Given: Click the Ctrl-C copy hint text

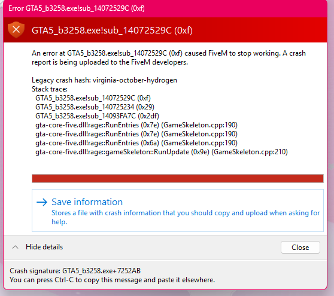Looking at the screenshot, I should coord(113,280).
